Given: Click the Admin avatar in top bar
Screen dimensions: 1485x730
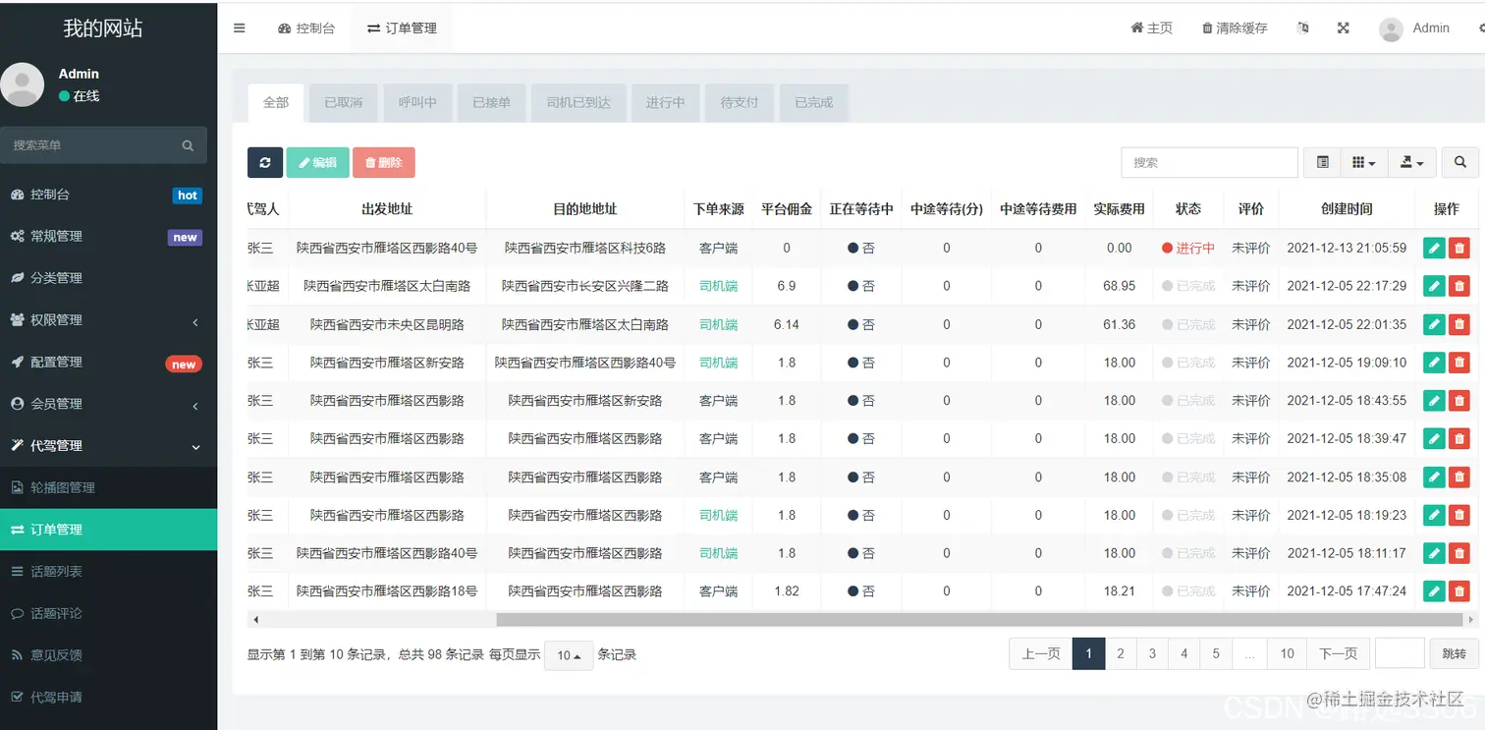Looking at the screenshot, I should [x=1391, y=28].
